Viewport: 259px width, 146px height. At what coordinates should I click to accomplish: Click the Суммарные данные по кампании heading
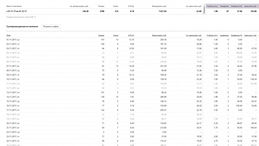(22, 27)
